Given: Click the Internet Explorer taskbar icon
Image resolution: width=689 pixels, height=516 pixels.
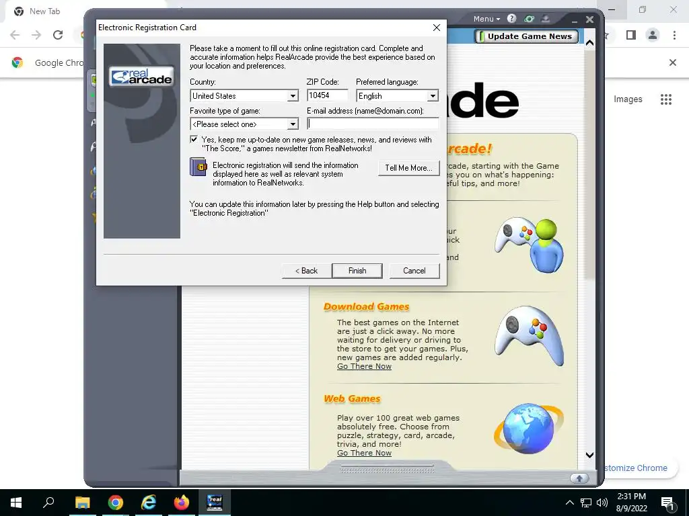Looking at the screenshot, I should coord(149,503).
